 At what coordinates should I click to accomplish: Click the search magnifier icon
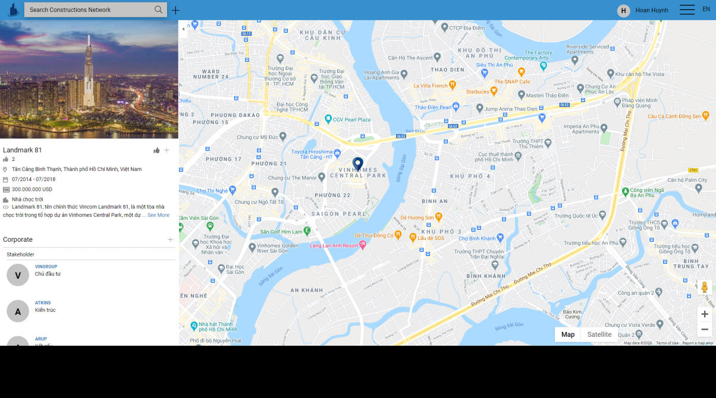158,10
